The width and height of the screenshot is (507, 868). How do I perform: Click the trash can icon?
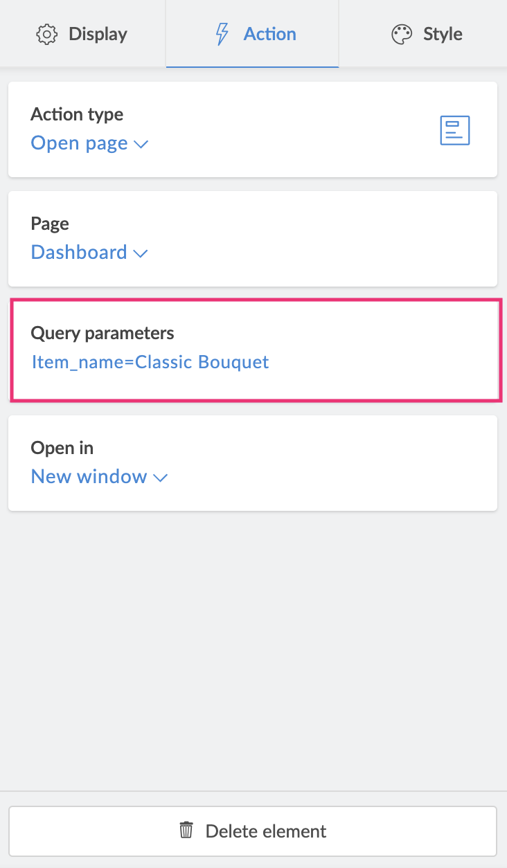186,830
